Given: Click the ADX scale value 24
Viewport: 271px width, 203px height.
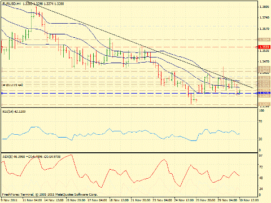Looking at the screenshot, I should (261, 188).
